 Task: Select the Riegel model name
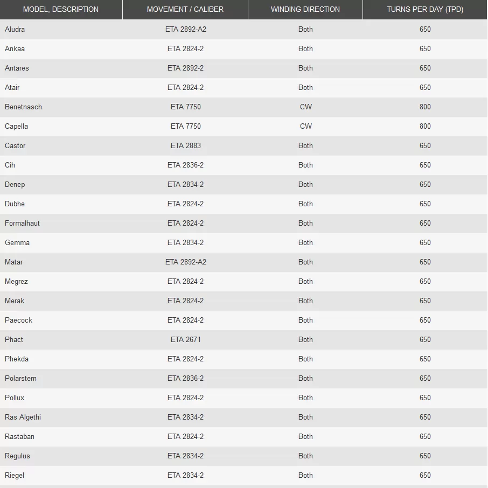(15, 475)
